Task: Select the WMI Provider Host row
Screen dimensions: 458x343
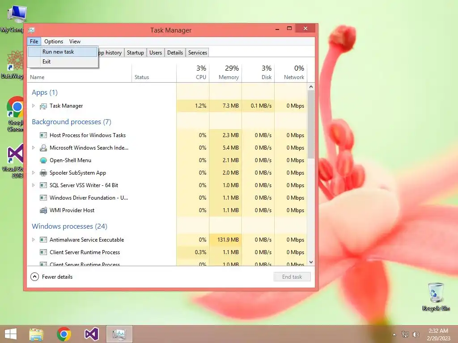Action: pos(167,210)
